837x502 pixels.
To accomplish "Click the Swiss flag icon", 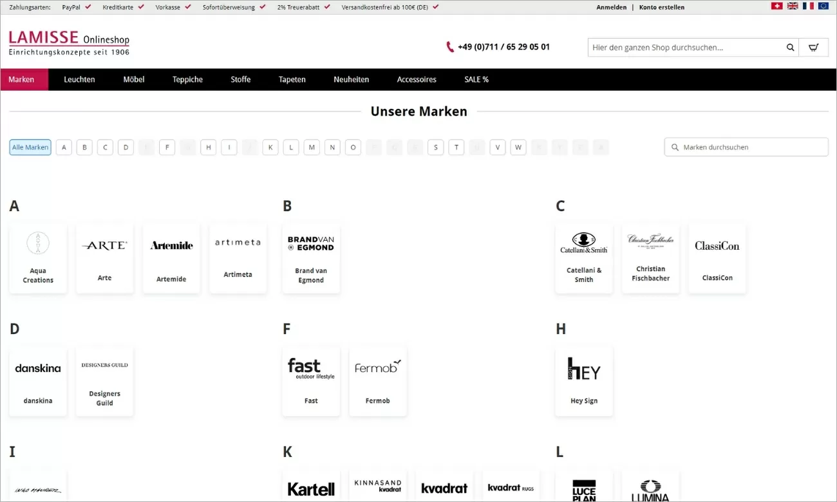I will 776,6.
